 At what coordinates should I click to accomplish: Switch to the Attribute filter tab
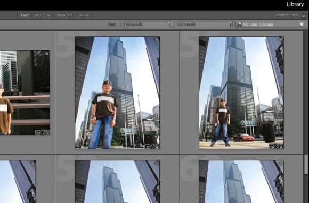coord(43,15)
